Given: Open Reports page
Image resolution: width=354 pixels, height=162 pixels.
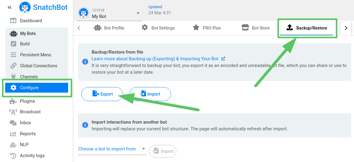Looking at the screenshot, I should 28,134.
